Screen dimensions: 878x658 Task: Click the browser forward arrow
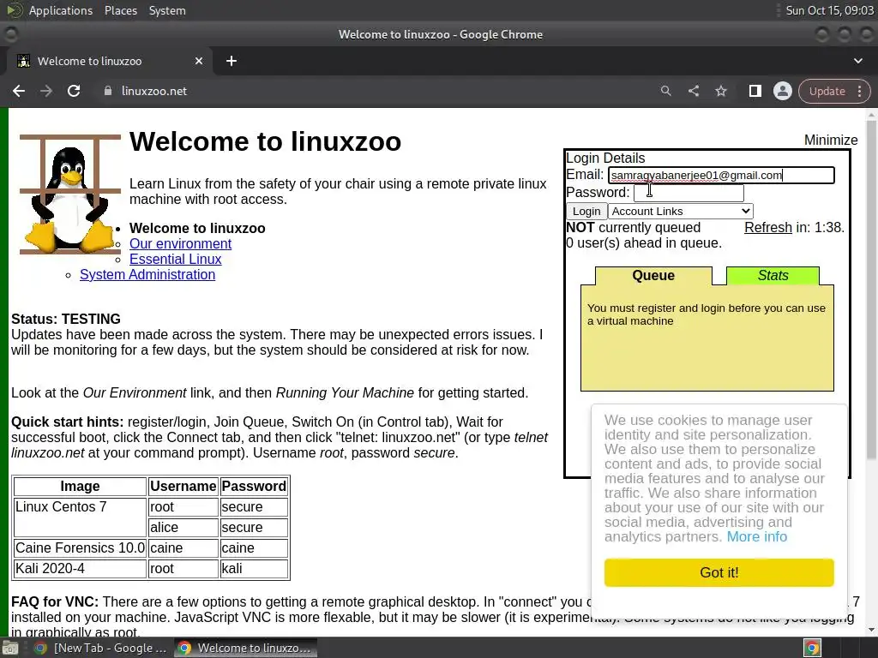tap(46, 91)
